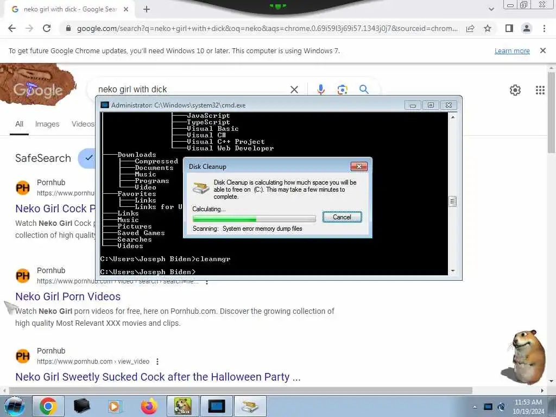This screenshot has width=556, height=417.
Task: Close the Disk Cleanup dialog
Action: pos(358,166)
